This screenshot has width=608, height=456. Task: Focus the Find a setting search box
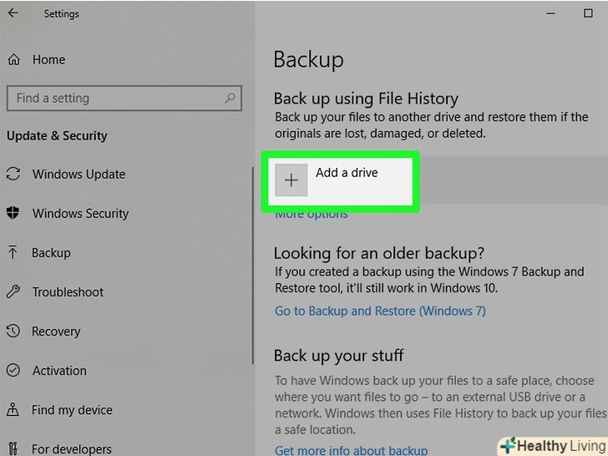(117, 98)
